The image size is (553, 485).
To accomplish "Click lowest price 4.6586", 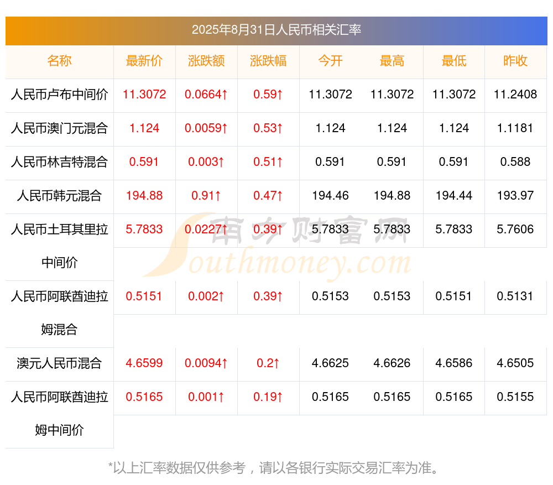I will click(x=454, y=363).
